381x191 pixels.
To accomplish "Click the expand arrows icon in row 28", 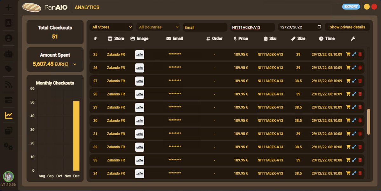I will [x=354, y=94].
